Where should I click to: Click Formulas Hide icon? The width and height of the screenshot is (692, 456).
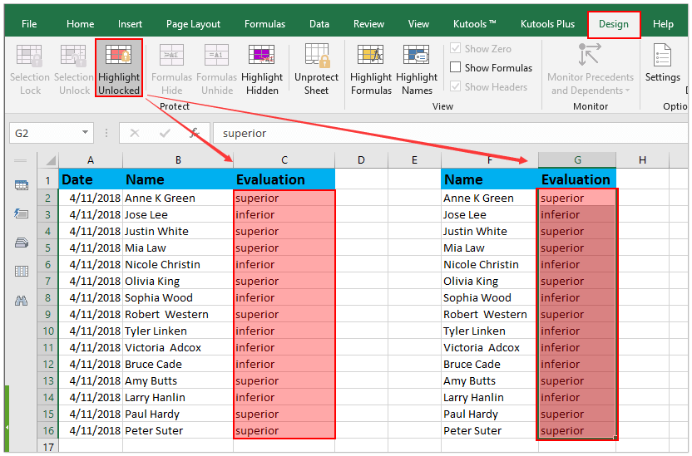point(171,55)
